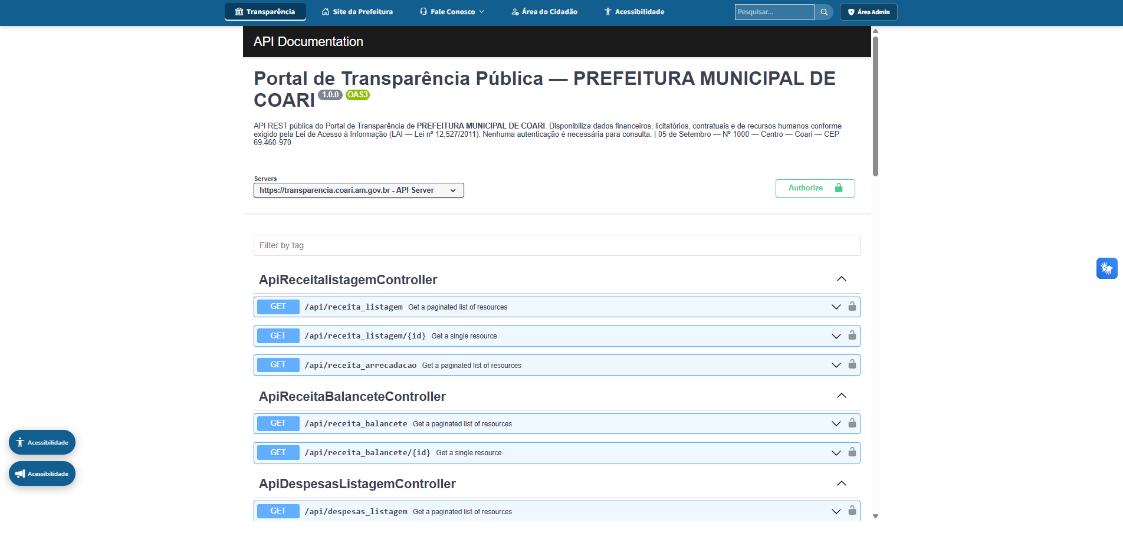Collapse ApiReceitalistagemController section arrow
The height and width of the screenshot is (536, 1123).
pyautogui.click(x=842, y=279)
